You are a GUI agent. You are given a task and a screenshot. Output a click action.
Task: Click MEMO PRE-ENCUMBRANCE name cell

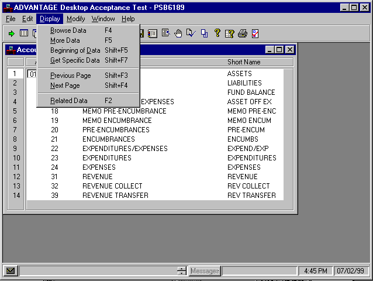click(125, 111)
